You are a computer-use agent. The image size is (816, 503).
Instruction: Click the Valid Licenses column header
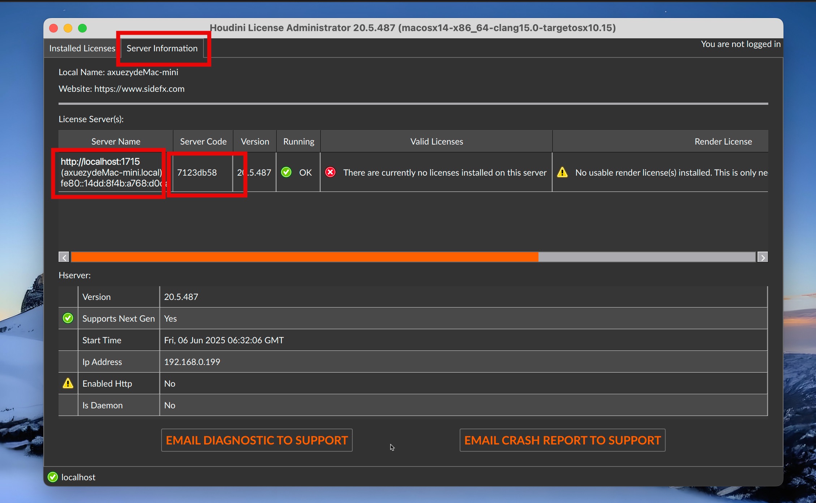(436, 142)
